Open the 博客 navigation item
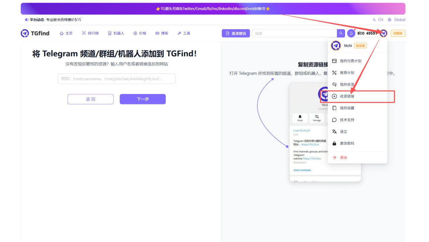429x242 pixels. pyautogui.click(x=162, y=33)
